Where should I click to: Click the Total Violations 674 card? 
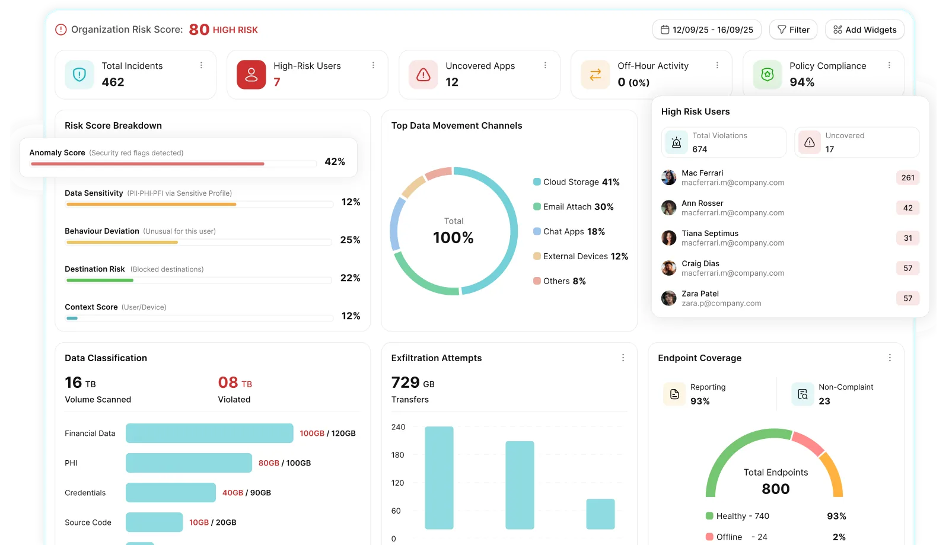(x=724, y=142)
